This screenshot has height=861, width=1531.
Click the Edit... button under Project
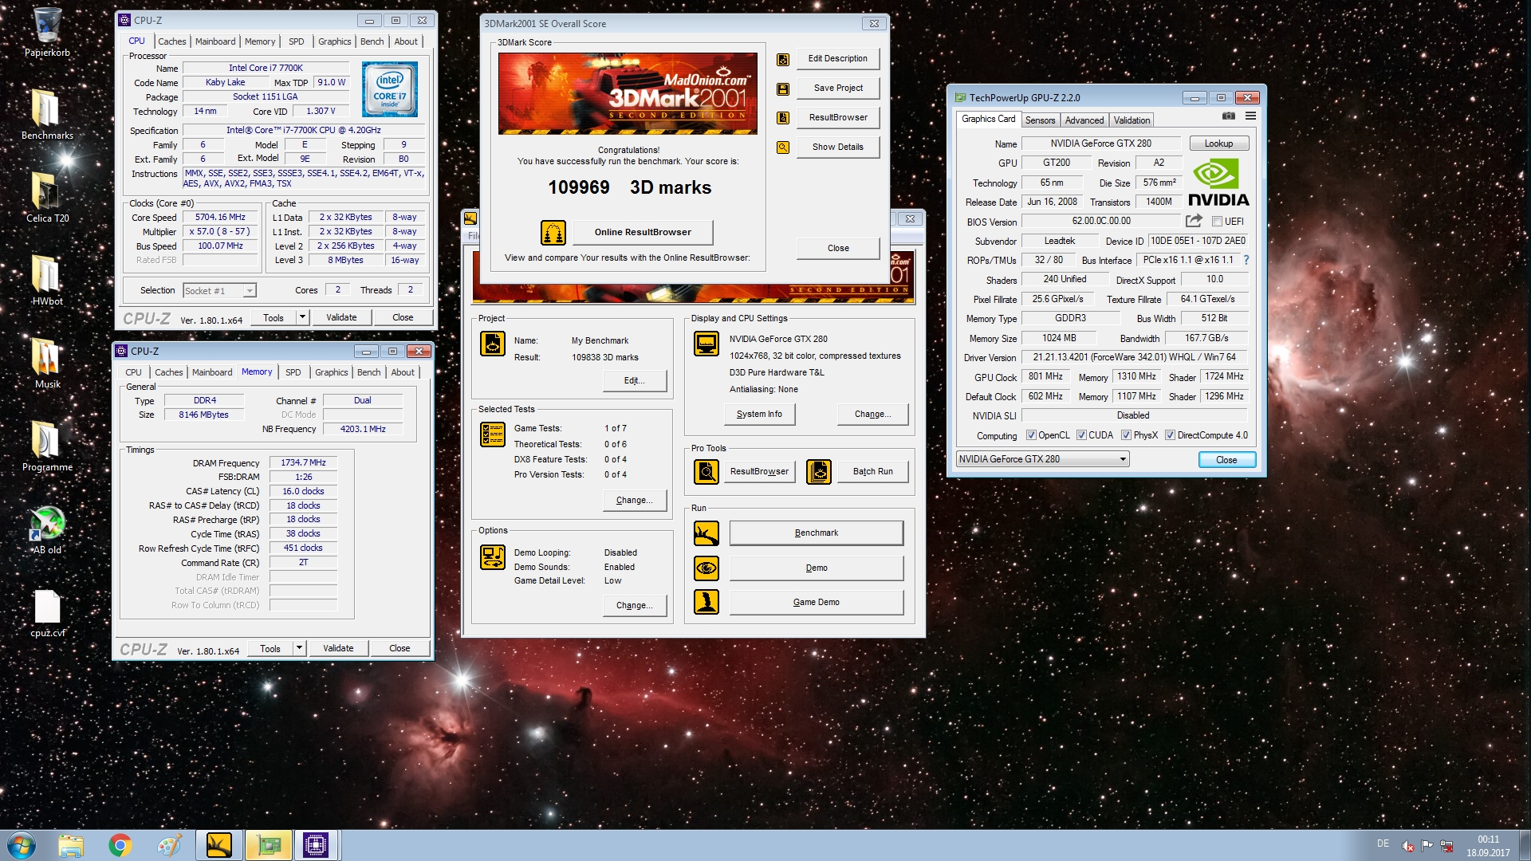pyautogui.click(x=634, y=380)
